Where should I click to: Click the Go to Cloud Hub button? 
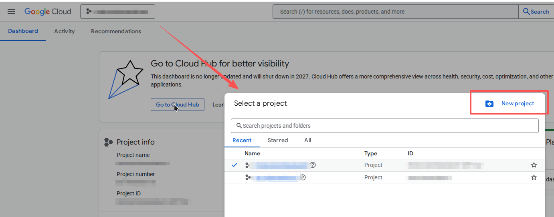(178, 104)
